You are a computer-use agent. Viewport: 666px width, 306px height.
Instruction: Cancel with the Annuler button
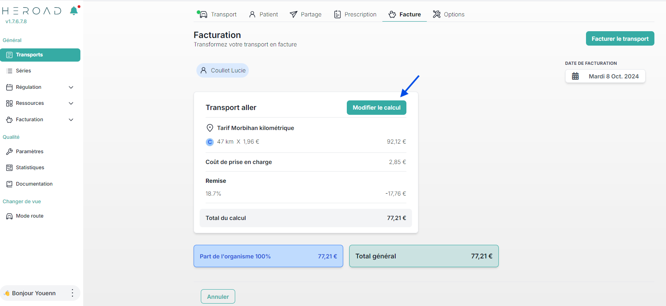pyautogui.click(x=218, y=297)
